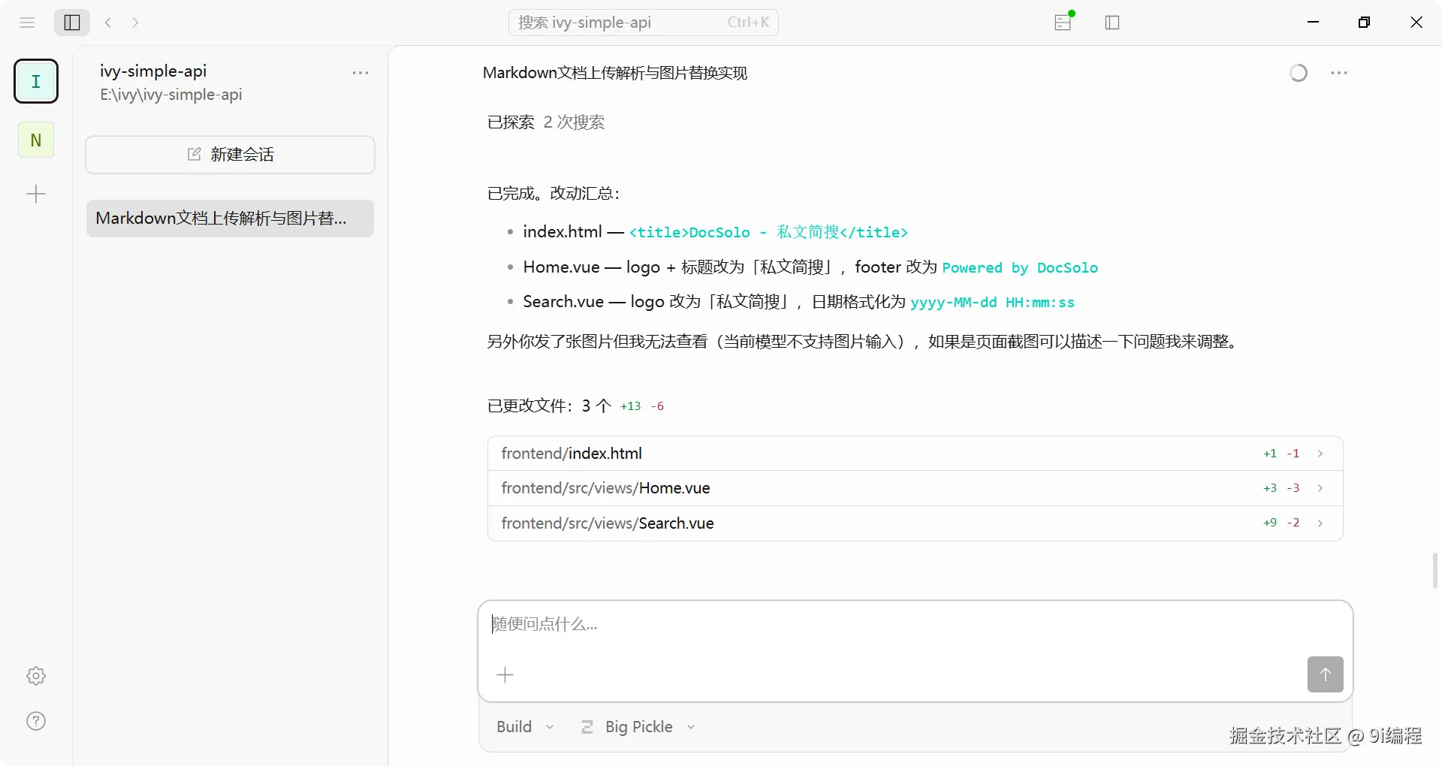Open project options next to ivy-simple-api

(360, 73)
